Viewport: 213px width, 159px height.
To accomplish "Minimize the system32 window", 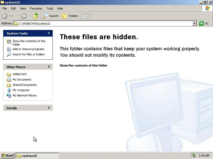I will 201,2.
